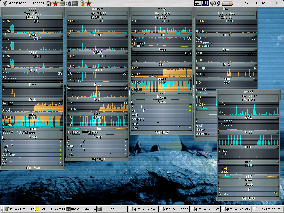The width and height of the screenshot is (284, 213).
Task: Click the gustavo hostname label
Action: click(x=97, y=9)
